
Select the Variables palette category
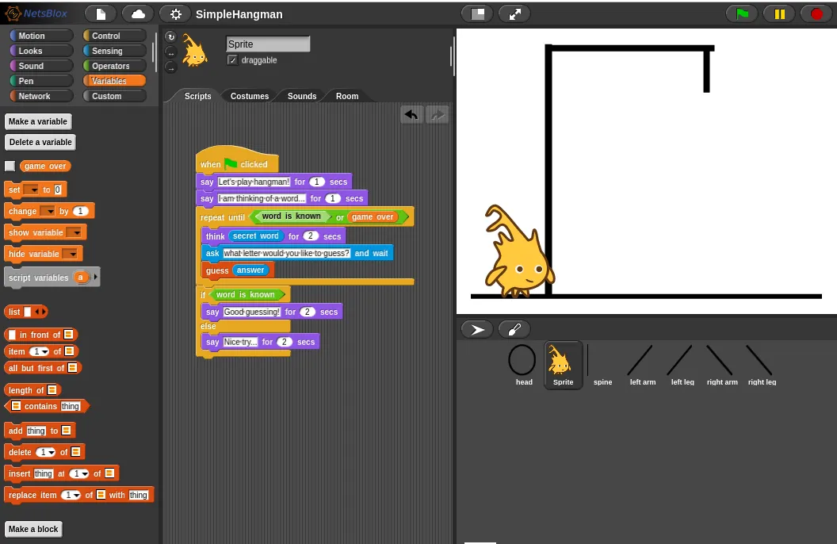115,81
